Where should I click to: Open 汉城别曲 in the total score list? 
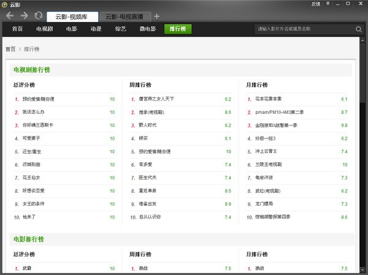coord(31,165)
